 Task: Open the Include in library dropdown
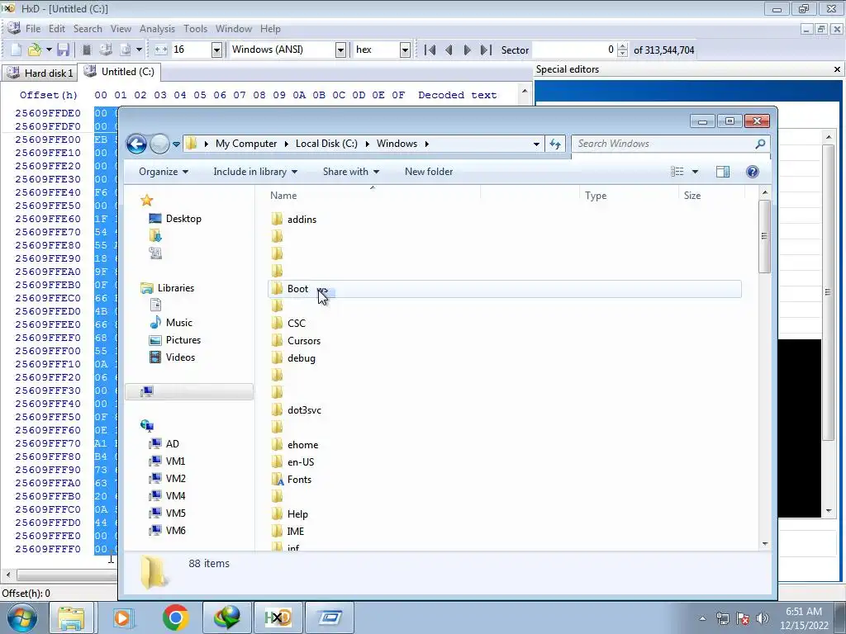tap(255, 172)
